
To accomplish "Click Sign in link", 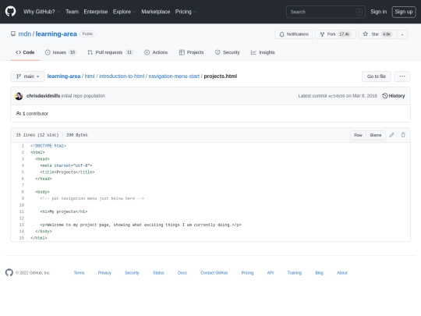I will [379, 12].
